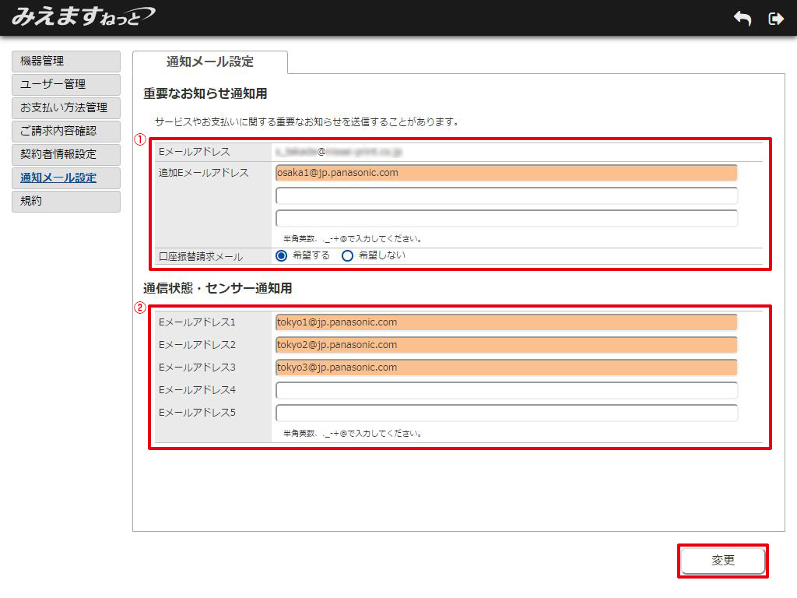This screenshot has width=797, height=598.
Task: Click empty Eメールアドレス4 input field
Action: 506,390
